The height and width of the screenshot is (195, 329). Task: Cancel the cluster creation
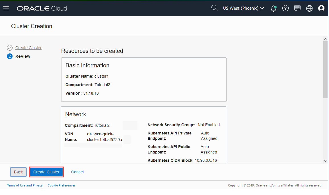(77, 172)
